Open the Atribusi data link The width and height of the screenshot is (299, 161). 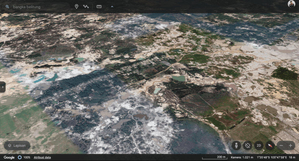[42, 158]
